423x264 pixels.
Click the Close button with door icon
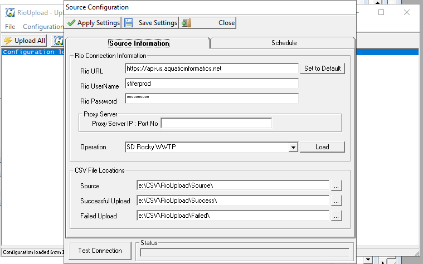point(208,23)
